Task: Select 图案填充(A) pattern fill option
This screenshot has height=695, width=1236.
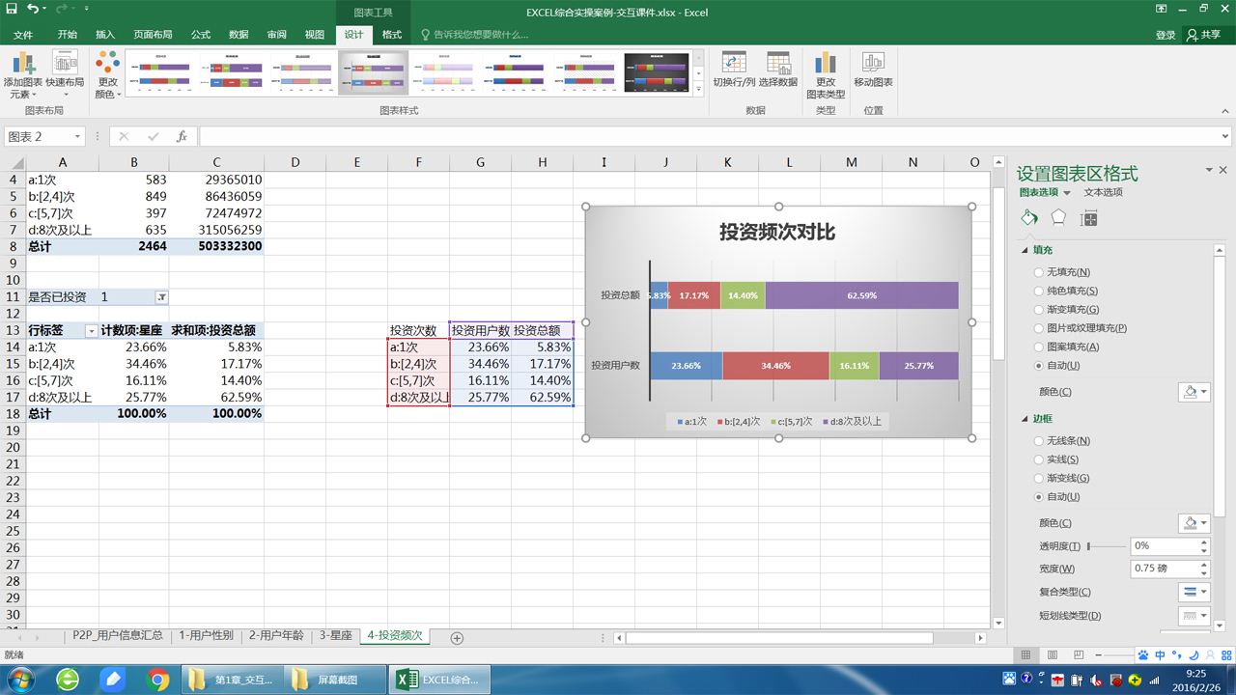Action: [x=1066, y=347]
